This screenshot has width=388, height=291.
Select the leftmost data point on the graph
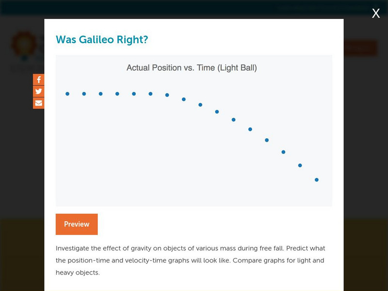tap(67, 94)
